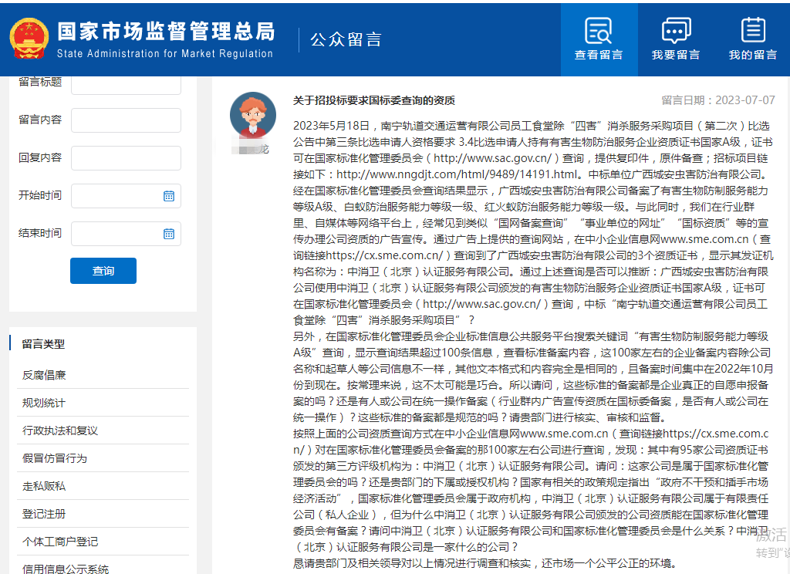The image size is (790, 574).
Task: Click the 开始时间 date field
Action: coord(126,196)
